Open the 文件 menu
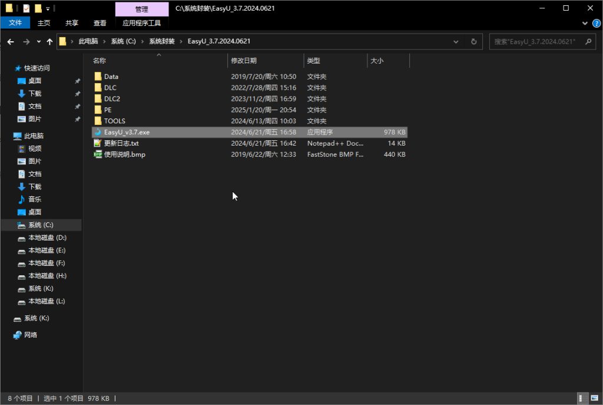The height and width of the screenshot is (405, 603). pos(15,23)
